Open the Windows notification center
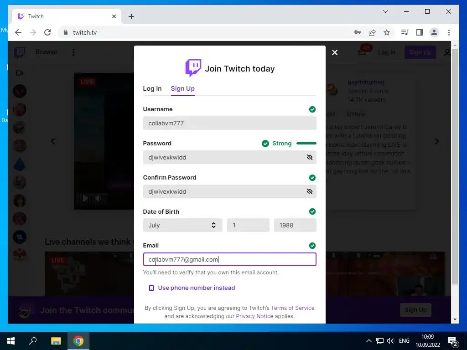The width and height of the screenshot is (467, 350). (453, 341)
